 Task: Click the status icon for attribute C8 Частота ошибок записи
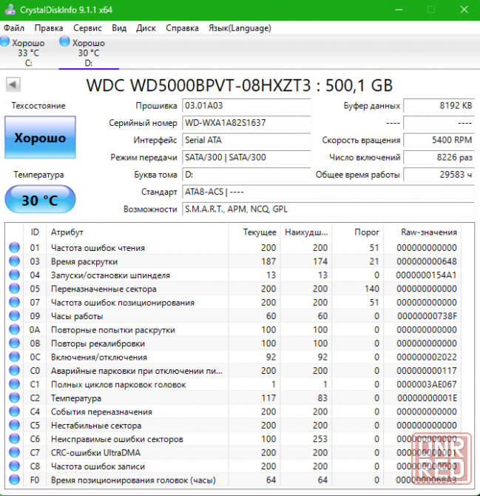tap(14, 466)
